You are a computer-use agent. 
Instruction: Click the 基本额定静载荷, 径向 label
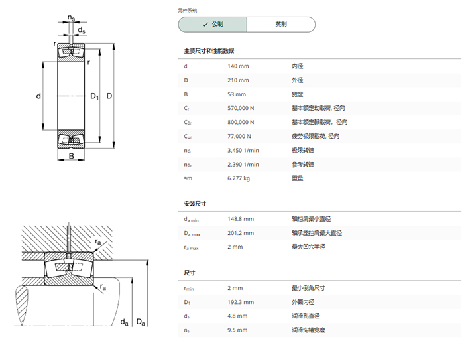click(x=319, y=122)
